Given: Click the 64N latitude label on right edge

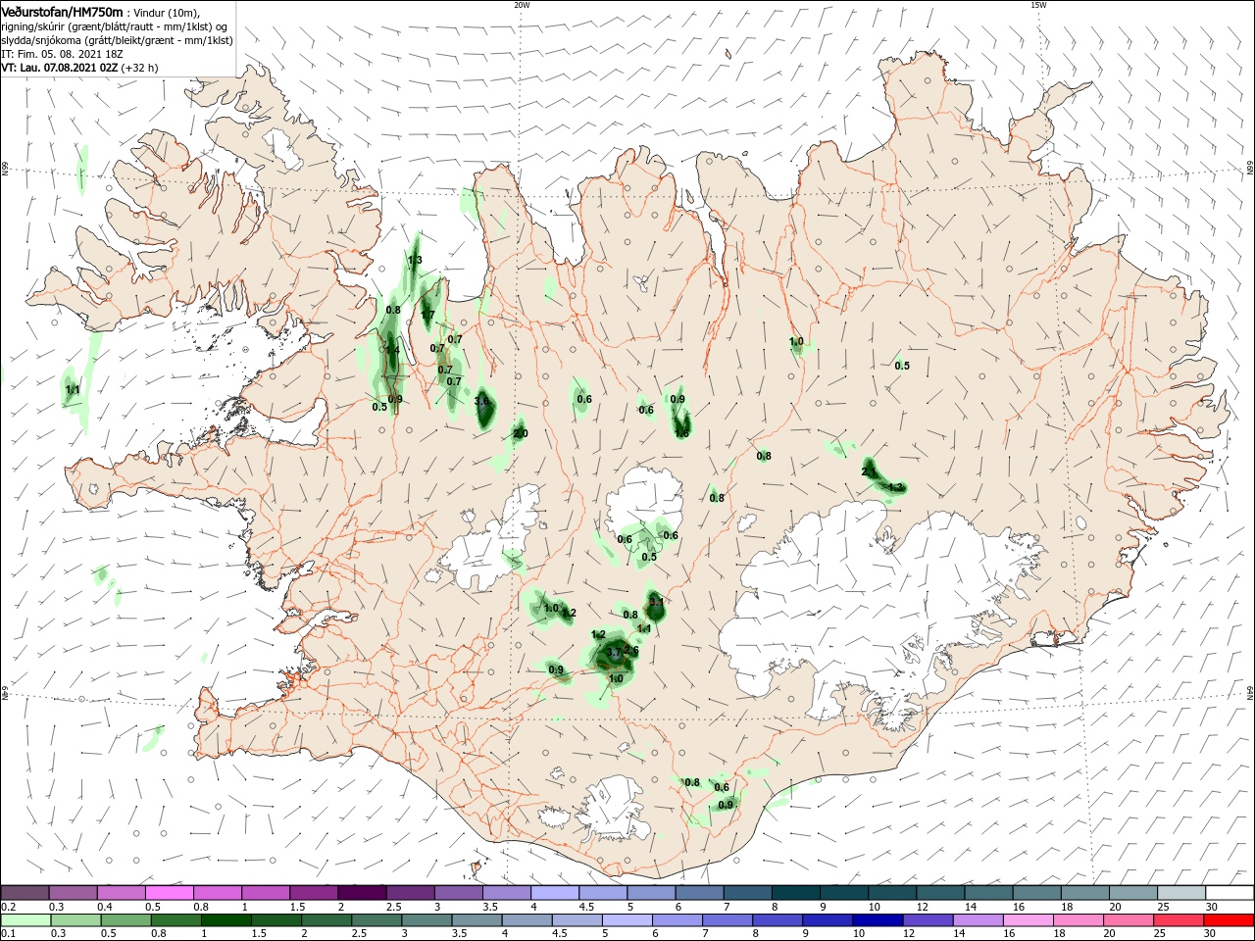Looking at the screenshot, I should pos(1250,692).
